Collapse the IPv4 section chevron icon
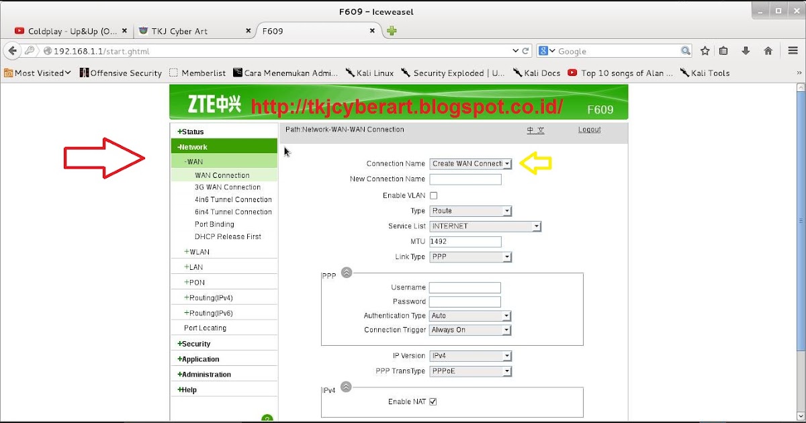Viewport: 806px width, 423px height. pos(346,387)
